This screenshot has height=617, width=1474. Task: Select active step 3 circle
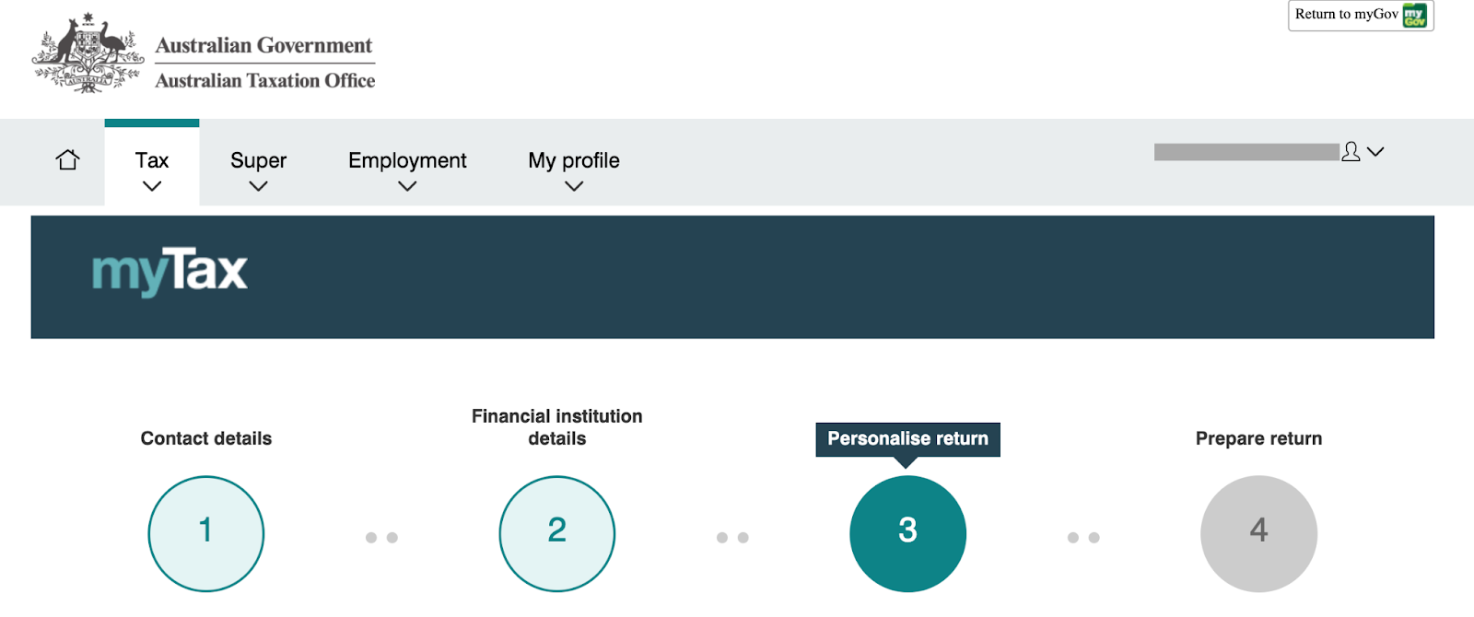click(x=907, y=533)
